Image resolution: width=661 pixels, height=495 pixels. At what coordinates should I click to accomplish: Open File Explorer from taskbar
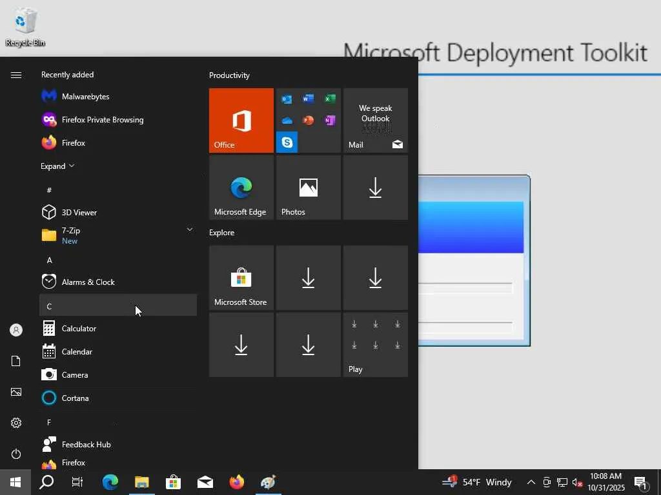142,482
